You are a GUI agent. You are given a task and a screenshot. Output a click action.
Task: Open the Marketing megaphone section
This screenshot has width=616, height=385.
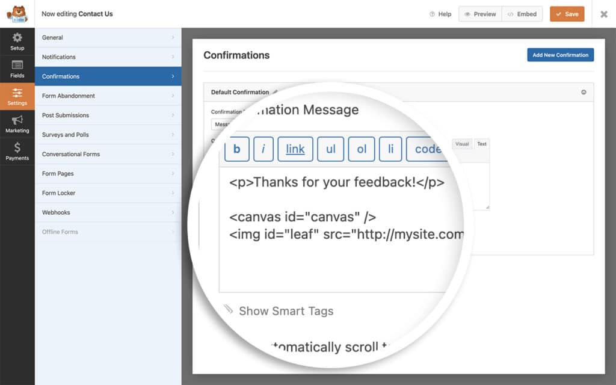click(x=17, y=124)
